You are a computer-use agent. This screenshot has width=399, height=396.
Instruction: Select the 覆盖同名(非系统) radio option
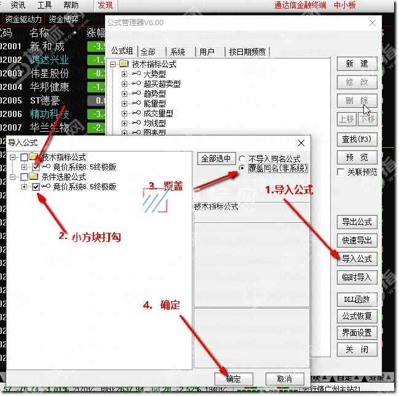click(x=243, y=168)
